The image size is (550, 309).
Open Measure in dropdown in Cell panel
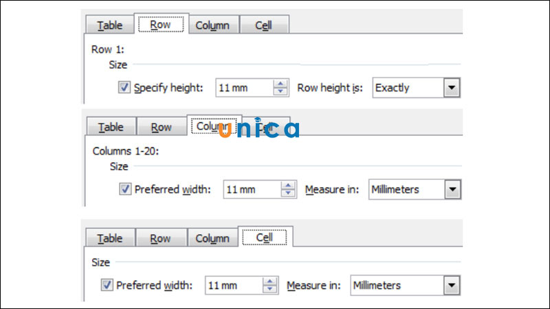coord(451,285)
